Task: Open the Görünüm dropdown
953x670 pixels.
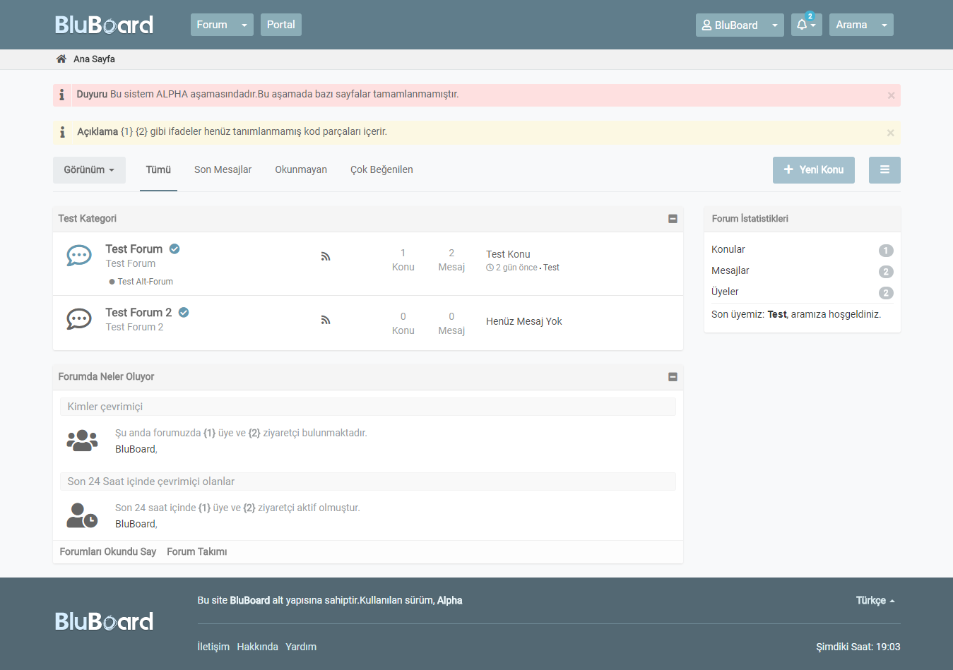Action: (89, 170)
